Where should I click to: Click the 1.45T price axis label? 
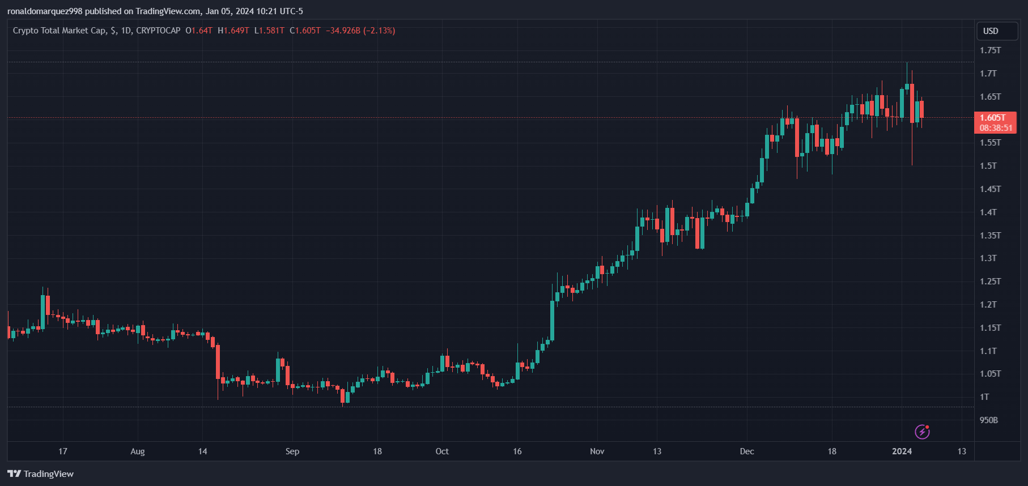point(991,189)
